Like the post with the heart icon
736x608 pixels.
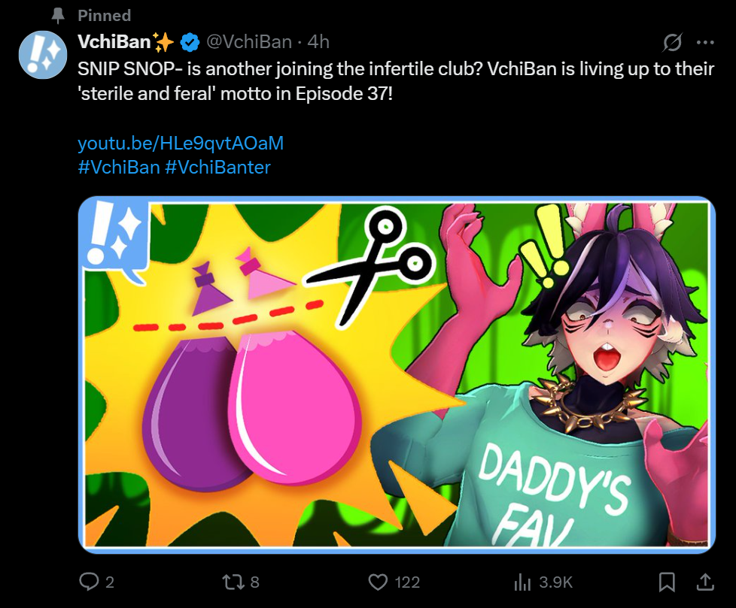click(x=378, y=582)
